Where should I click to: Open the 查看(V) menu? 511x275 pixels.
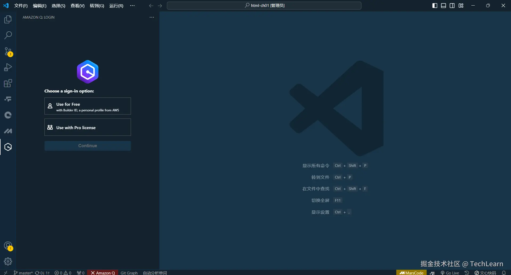tap(77, 6)
